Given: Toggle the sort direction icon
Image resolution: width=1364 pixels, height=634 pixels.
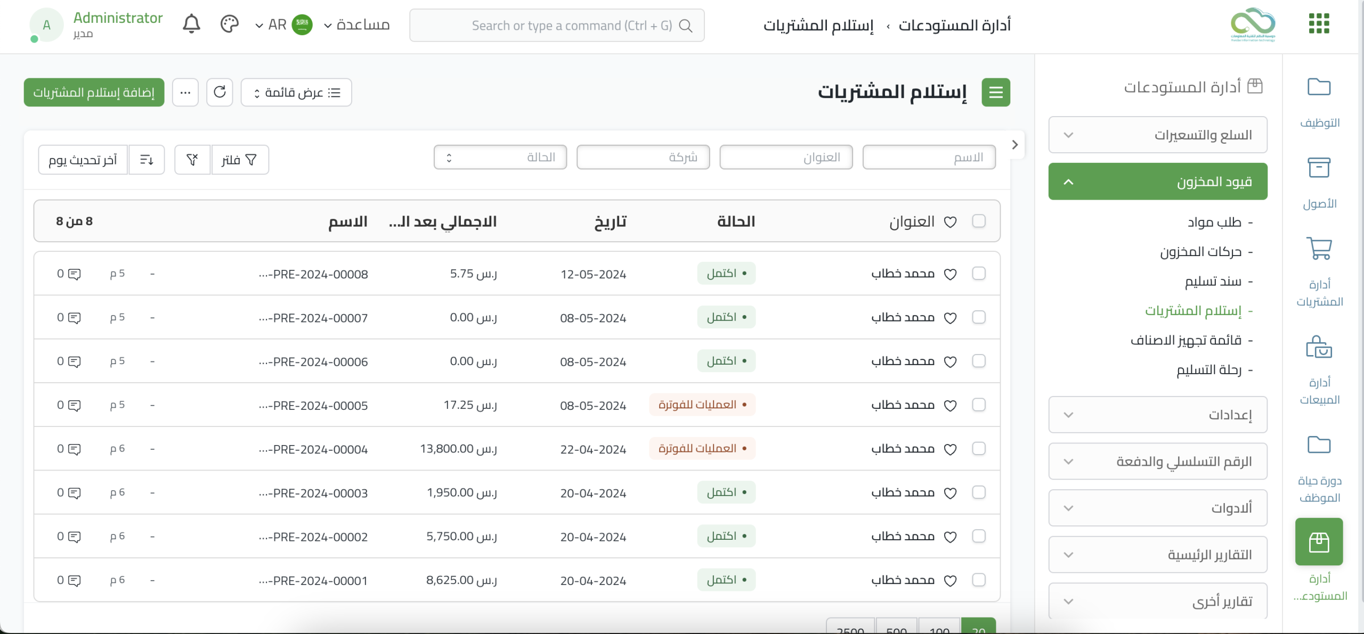Looking at the screenshot, I should point(147,160).
